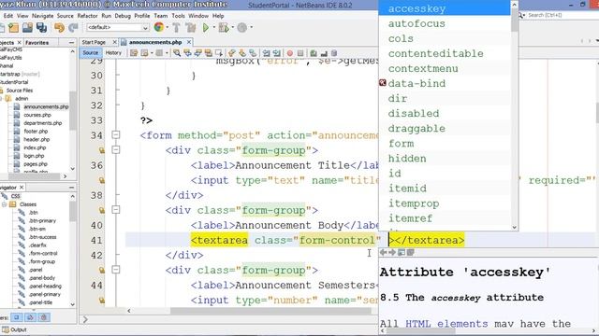
Task: Click the Shift Line Left icon
Action: (266, 53)
